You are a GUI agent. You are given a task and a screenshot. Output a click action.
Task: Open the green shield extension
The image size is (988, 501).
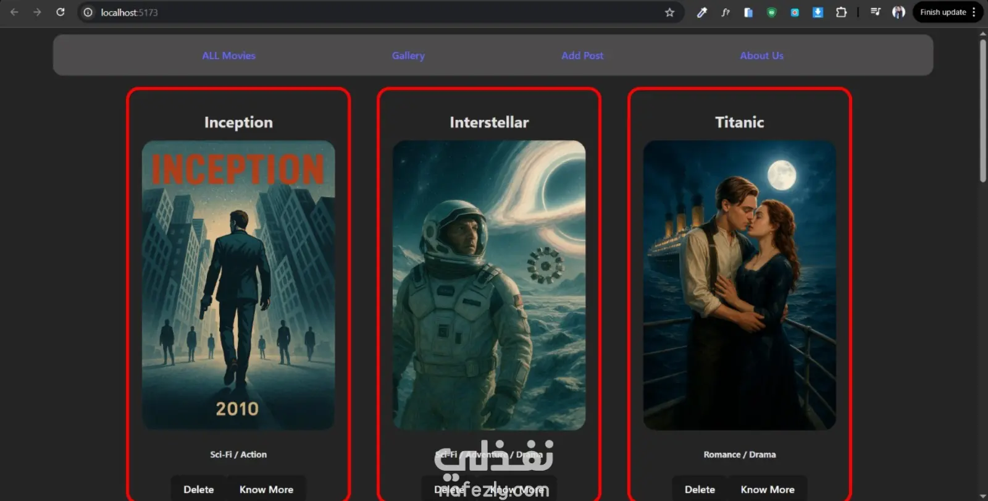pyautogui.click(x=771, y=12)
